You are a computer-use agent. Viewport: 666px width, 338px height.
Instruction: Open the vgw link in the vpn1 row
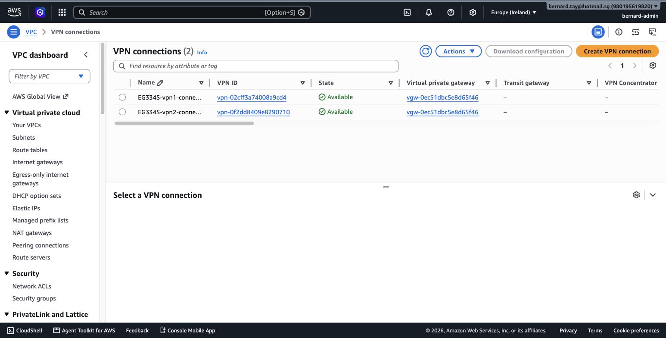point(442,97)
